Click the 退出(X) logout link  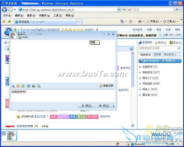click(176, 43)
